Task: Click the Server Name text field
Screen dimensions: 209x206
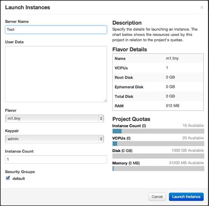Action: pos(56,30)
